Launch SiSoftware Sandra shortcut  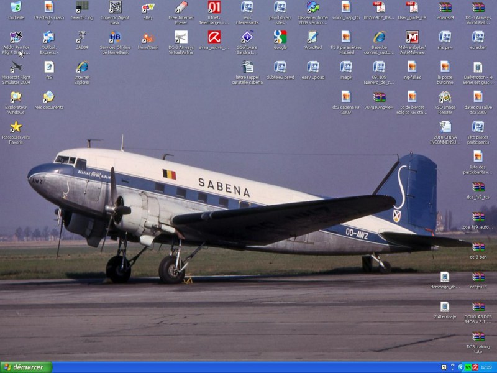click(x=247, y=37)
